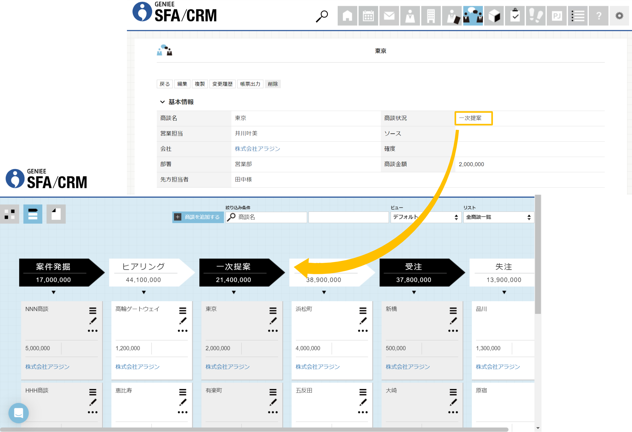This screenshot has height=432, width=632.
Task: Click 商談を追加する button
Action: click(198, 217)
